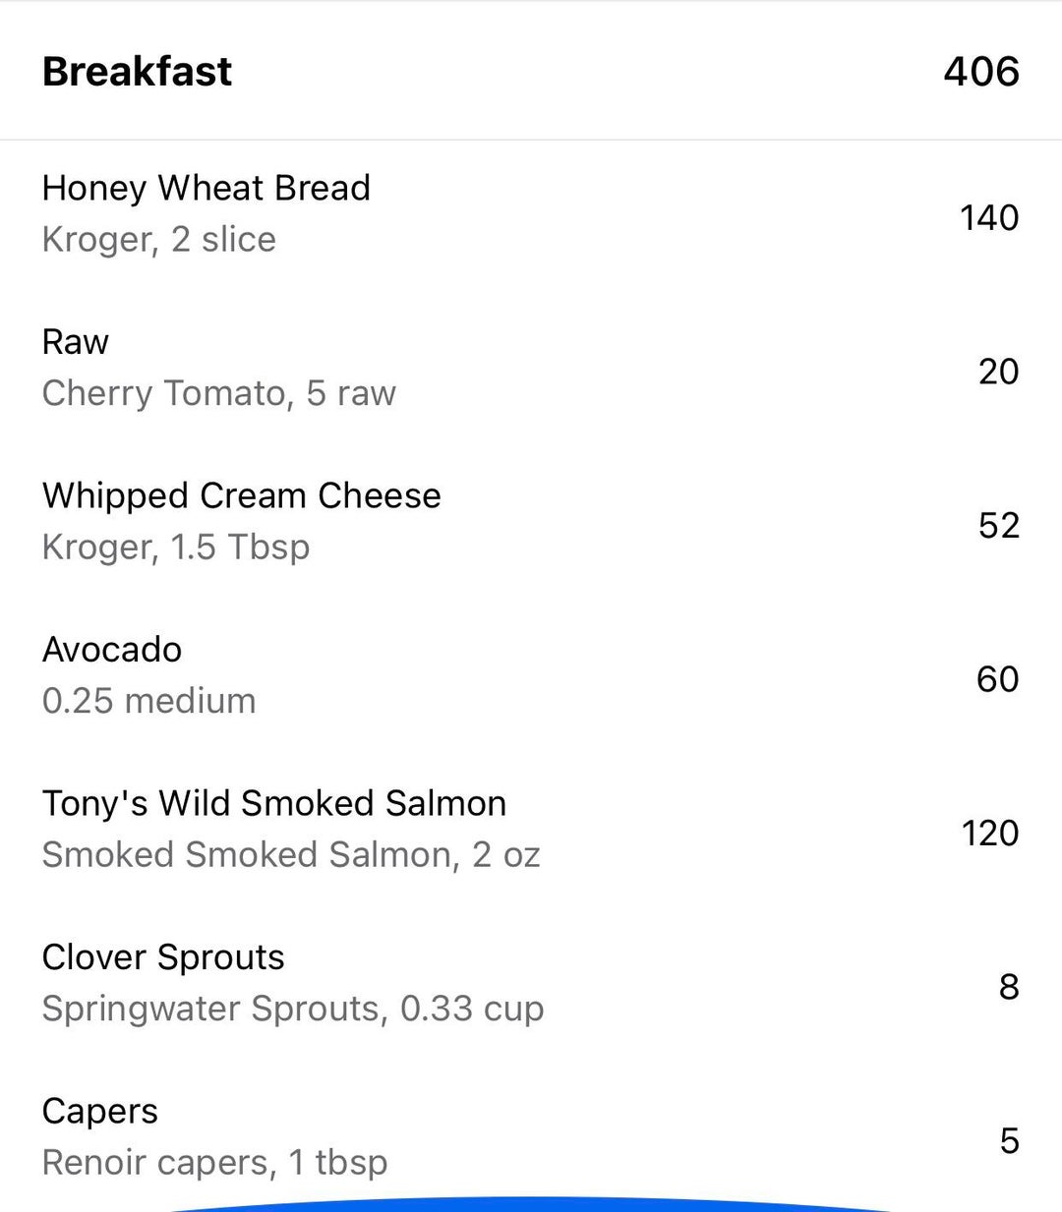Screen dimensions: 1062x1212
Task: Click the blue curved bar at bottom
Action: pyautogui.click(x=531, y=1204)
